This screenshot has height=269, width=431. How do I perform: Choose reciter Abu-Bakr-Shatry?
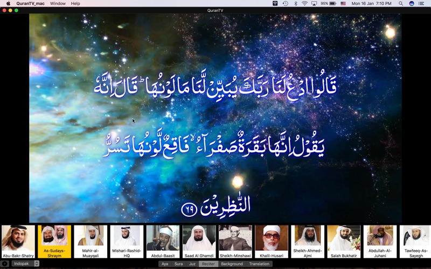click(18, 242)
